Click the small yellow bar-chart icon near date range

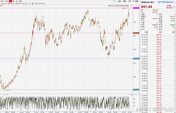(x=131, y=5)
